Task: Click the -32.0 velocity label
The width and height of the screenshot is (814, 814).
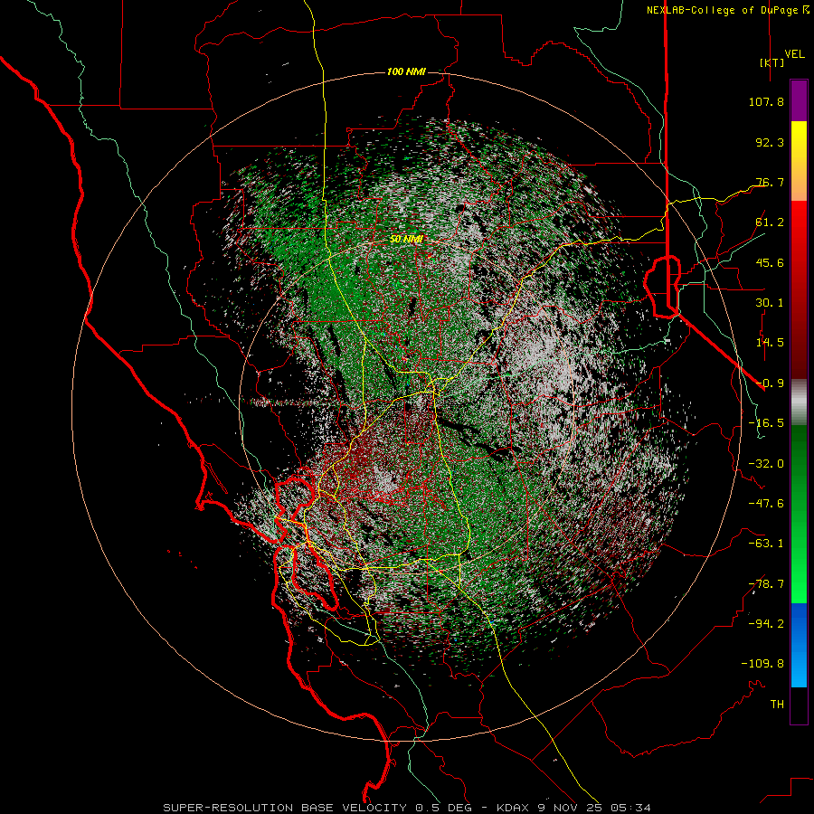Action: click(x=766, y=464)
